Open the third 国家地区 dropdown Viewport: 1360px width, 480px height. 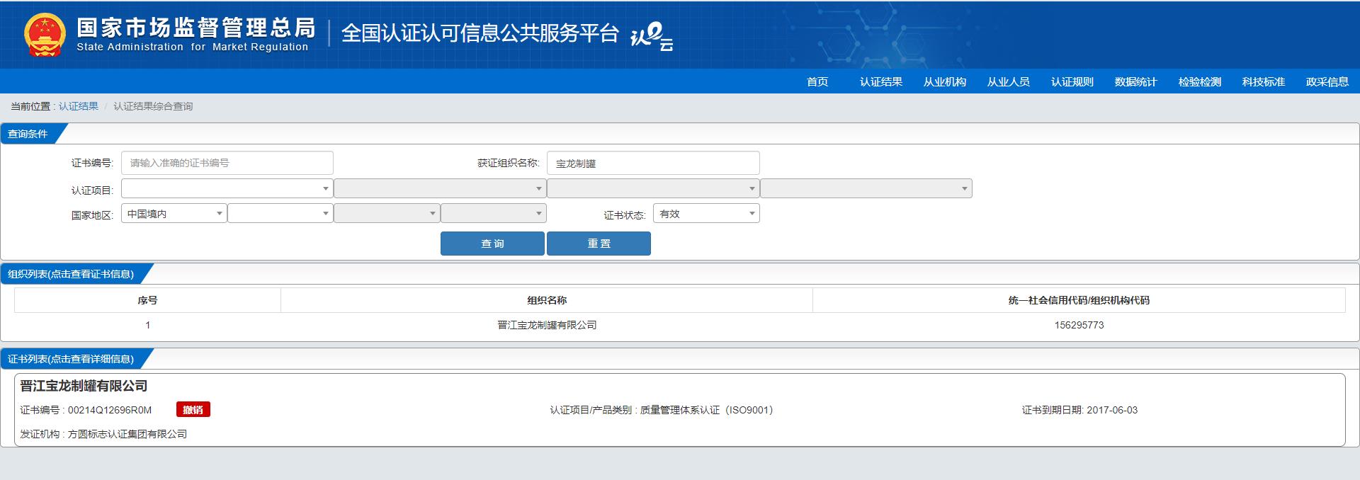tap(387, 213)
